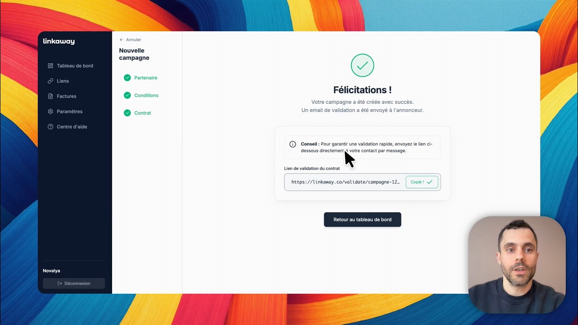Click the Copié ! button
This screenshot has width=578, height=325.
(422, 182)
